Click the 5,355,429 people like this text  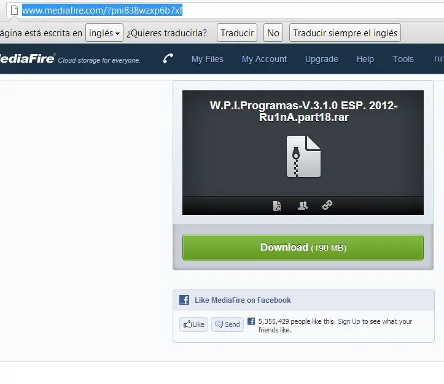coord(297,321)
